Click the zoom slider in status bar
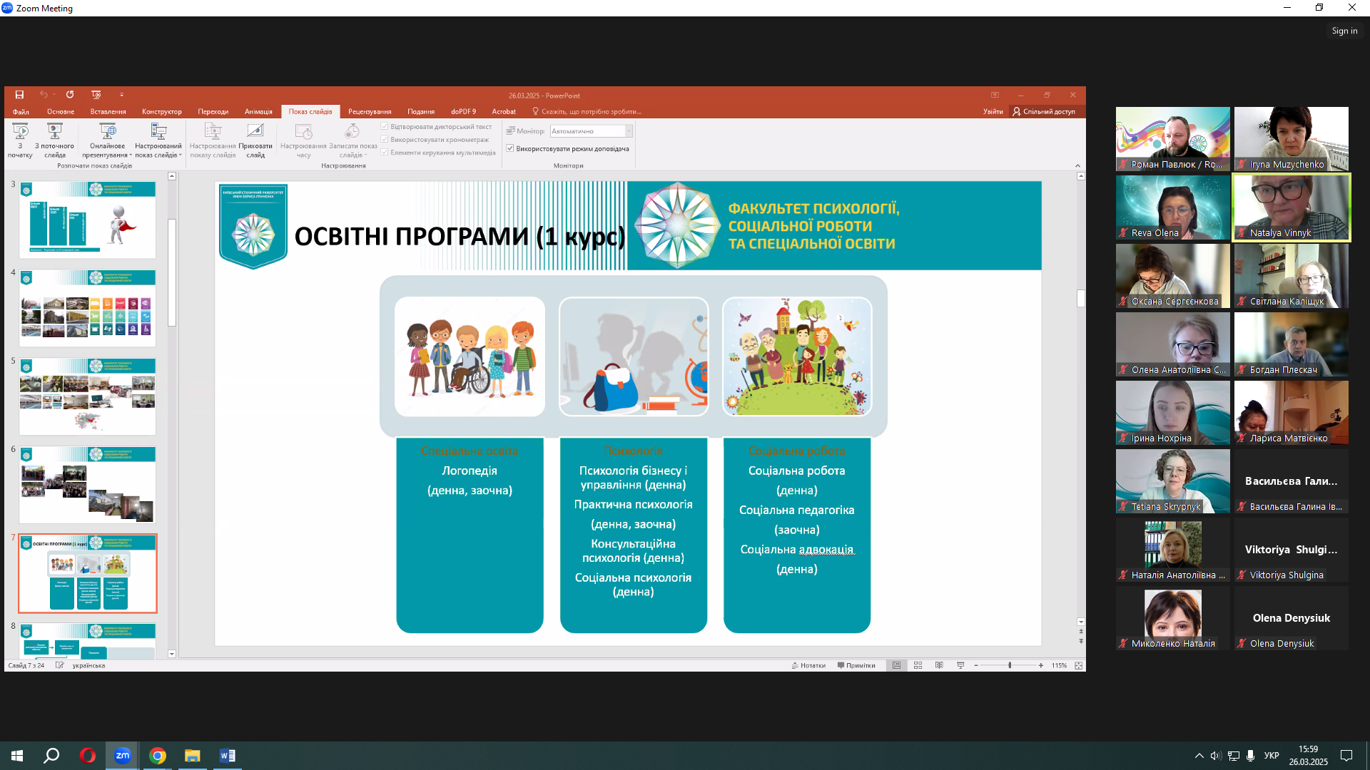 coord(1009,665)
